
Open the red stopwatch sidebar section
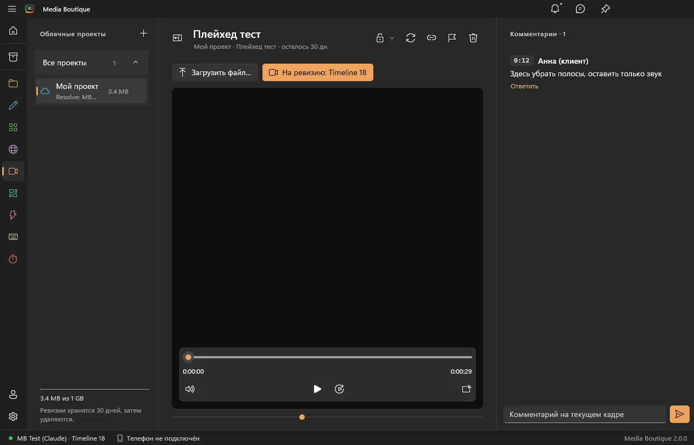(x=13, y=259)
